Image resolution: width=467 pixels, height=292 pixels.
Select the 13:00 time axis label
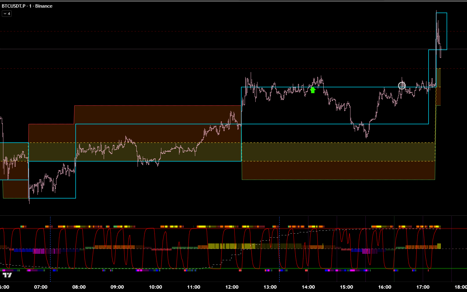click(270, 287)
